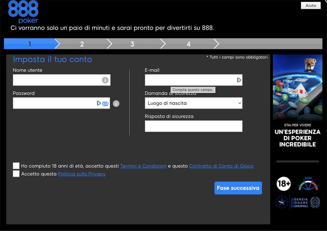Image resolution: width=327 pixels, height=231 pixels.
Task: Tick the Politica sulla Privacy checkbox
Action: (16, 174)
